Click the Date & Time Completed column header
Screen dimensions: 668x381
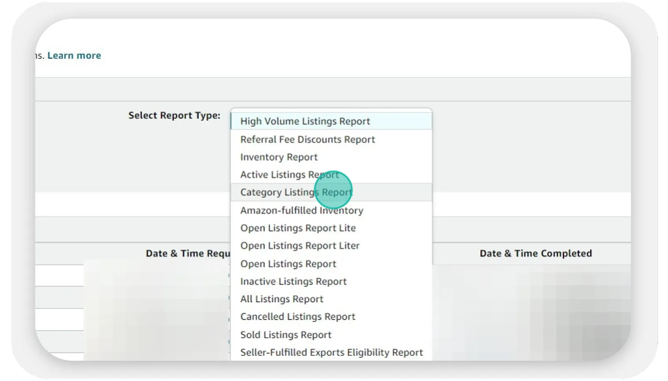pyautogui.click(x=536, y=253)
